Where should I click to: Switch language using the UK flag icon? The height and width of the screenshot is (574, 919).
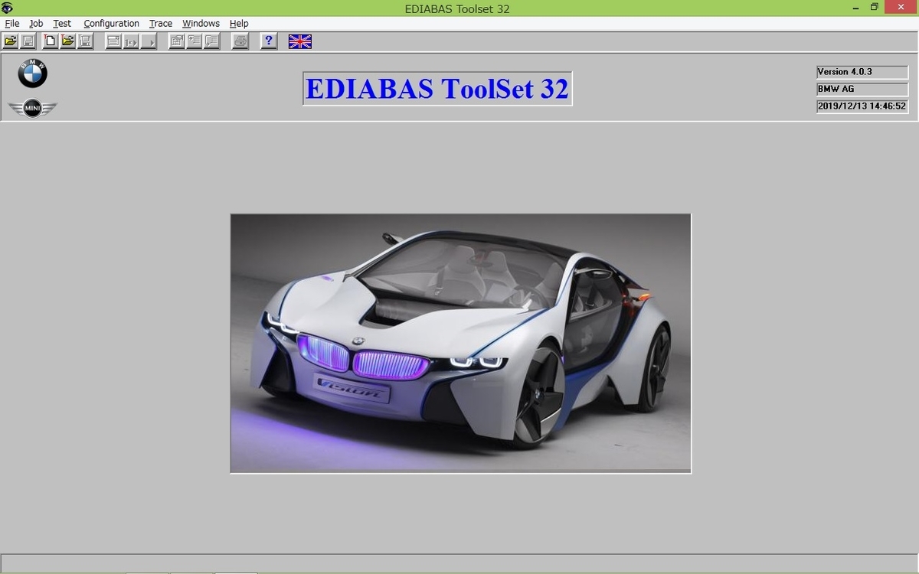coord(300,41)
